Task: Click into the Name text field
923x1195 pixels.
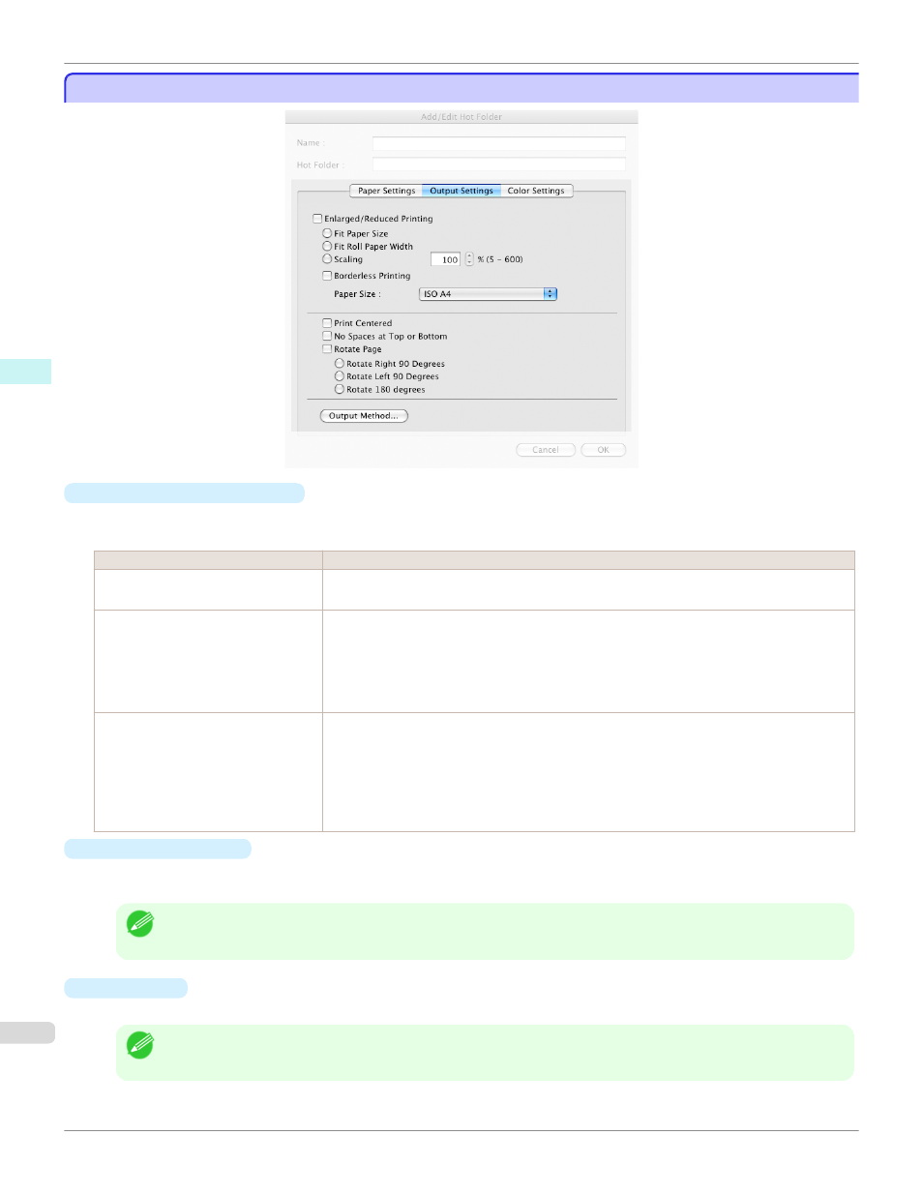Action: [x=499, y=143]
